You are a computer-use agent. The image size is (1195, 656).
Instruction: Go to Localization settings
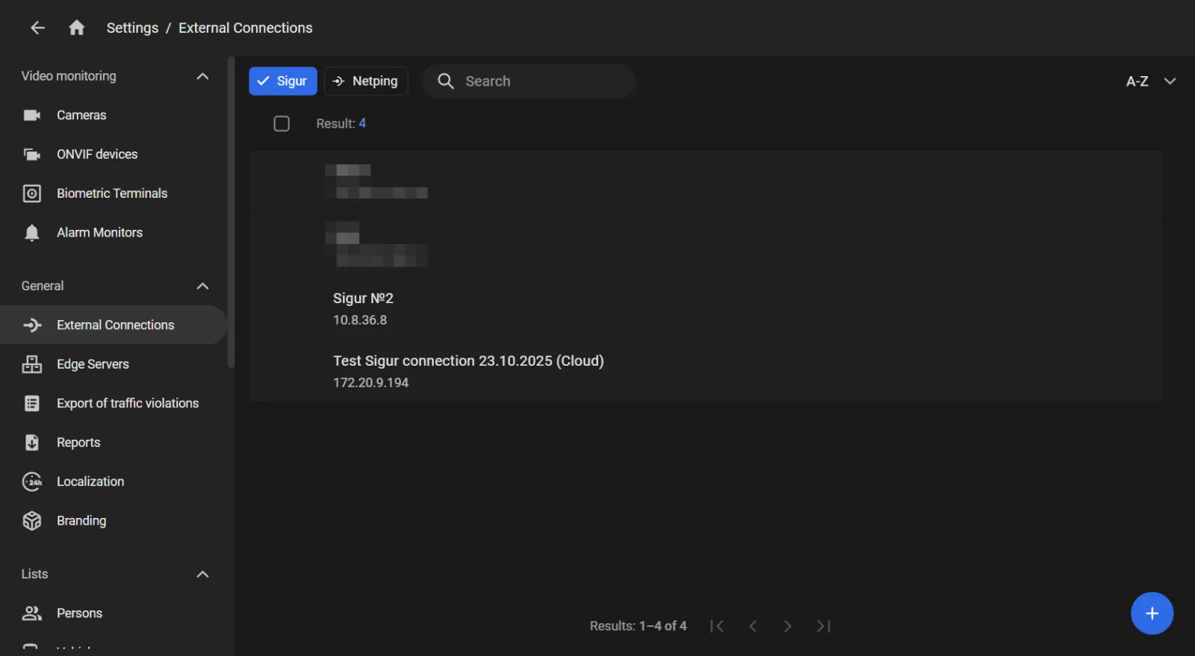pyautogui.click(x=90, y=481)
